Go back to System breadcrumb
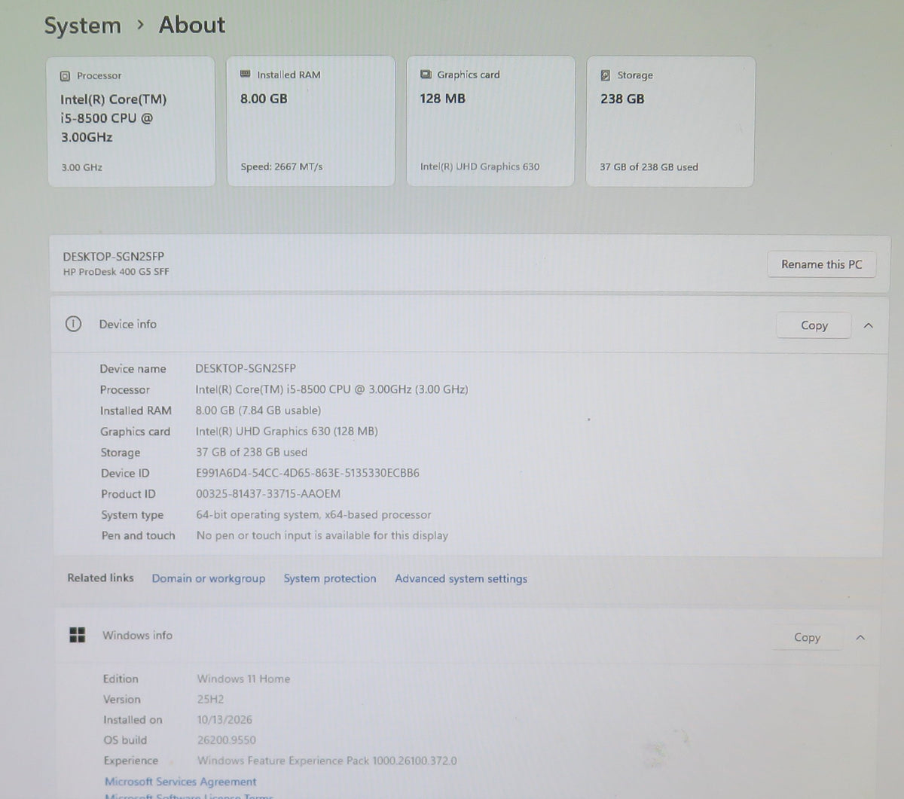This screenshot has height=799, width=904. (82, 26)
